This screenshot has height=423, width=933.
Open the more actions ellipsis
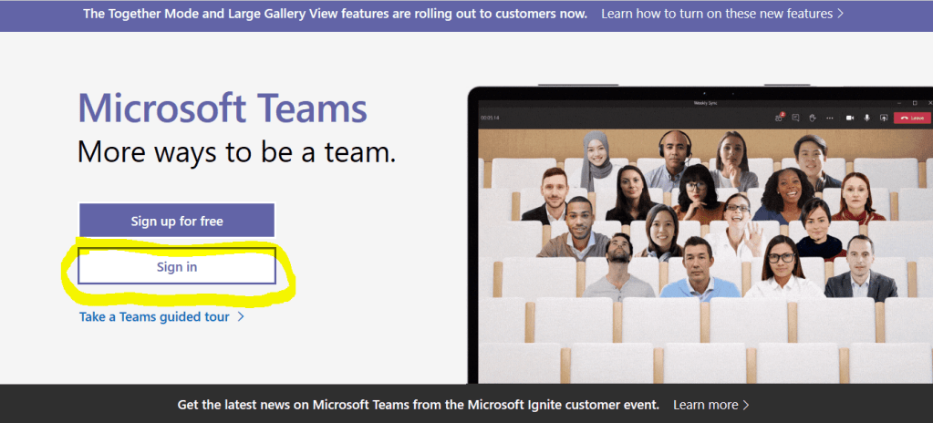[x=830, y=118]
